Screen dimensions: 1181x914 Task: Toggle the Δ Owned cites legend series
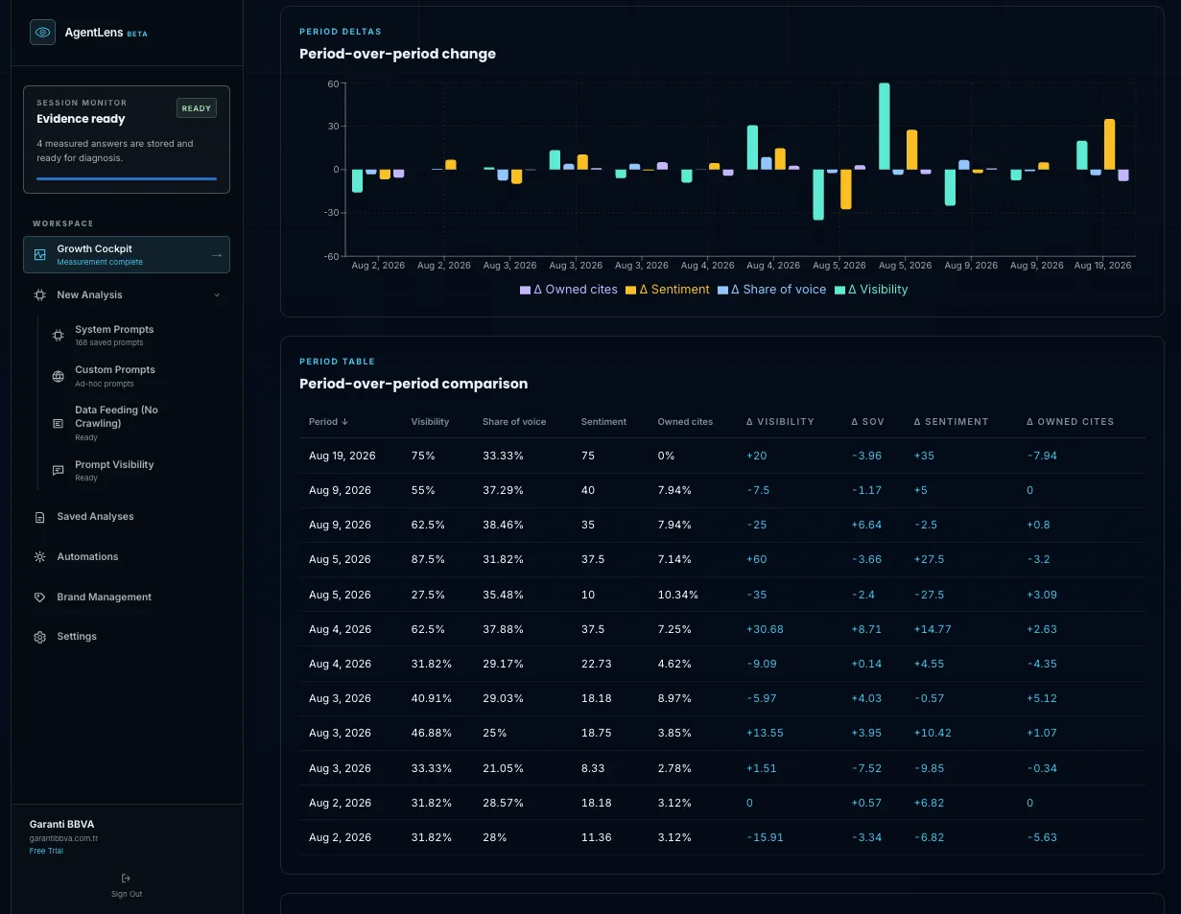click(x=569, y=290)
